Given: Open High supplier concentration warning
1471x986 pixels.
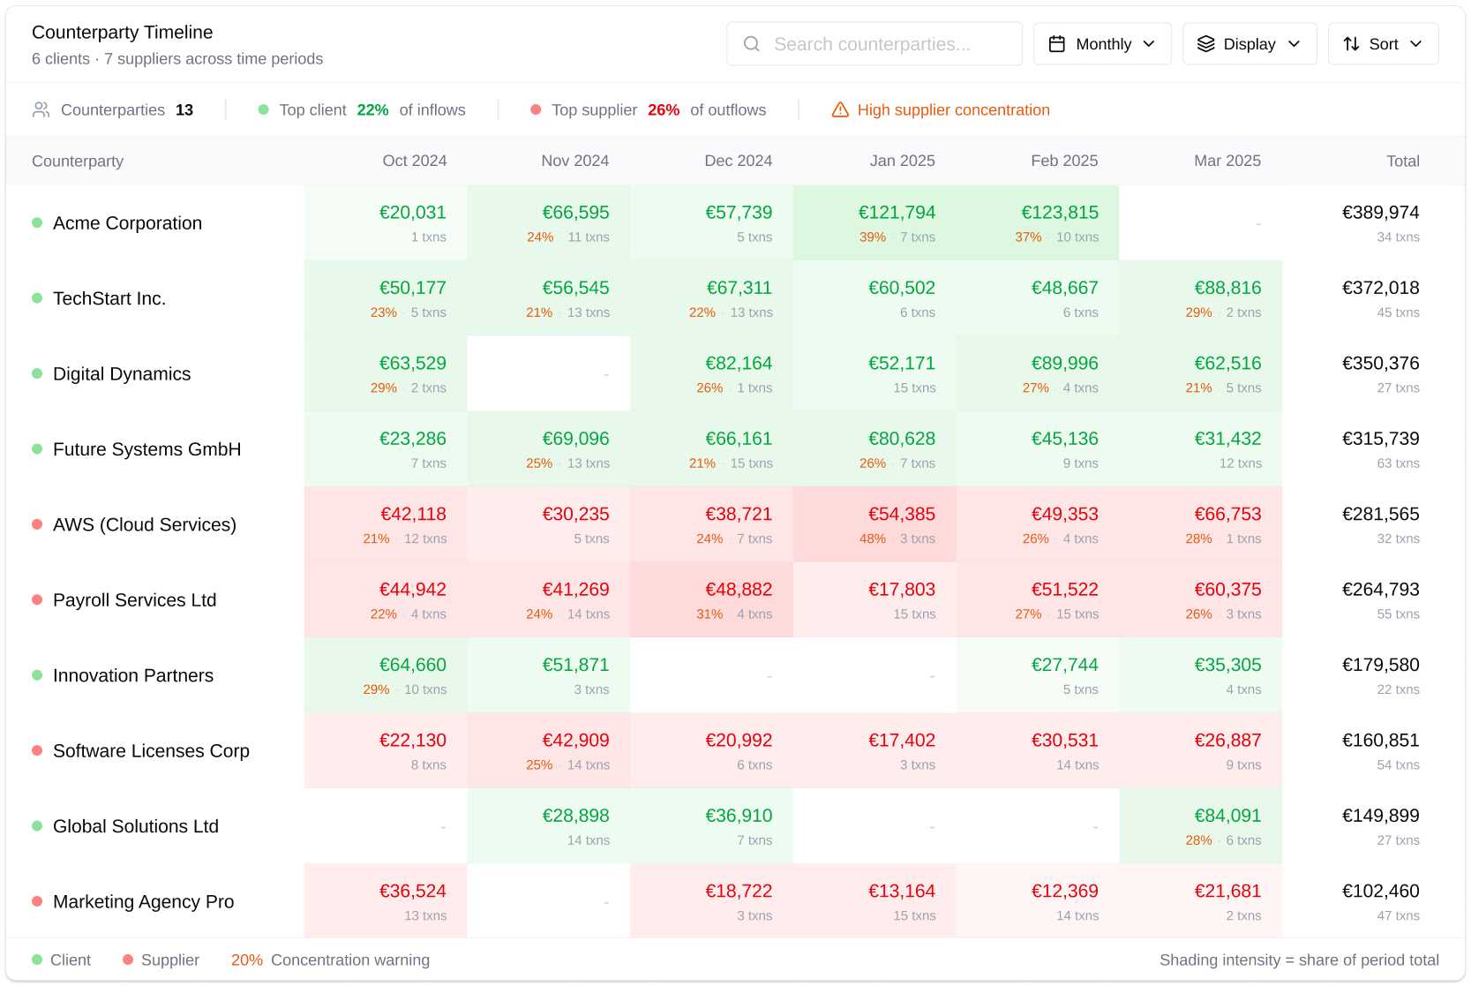Looking at the screenshot, I should pyautogui.click(x=941, y=109).
